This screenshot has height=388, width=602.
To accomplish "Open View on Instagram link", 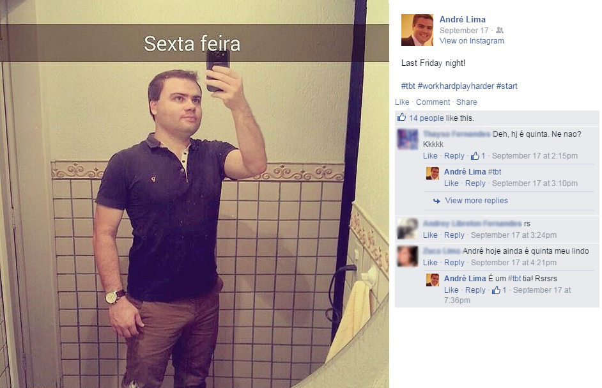I will click(472, 41).
